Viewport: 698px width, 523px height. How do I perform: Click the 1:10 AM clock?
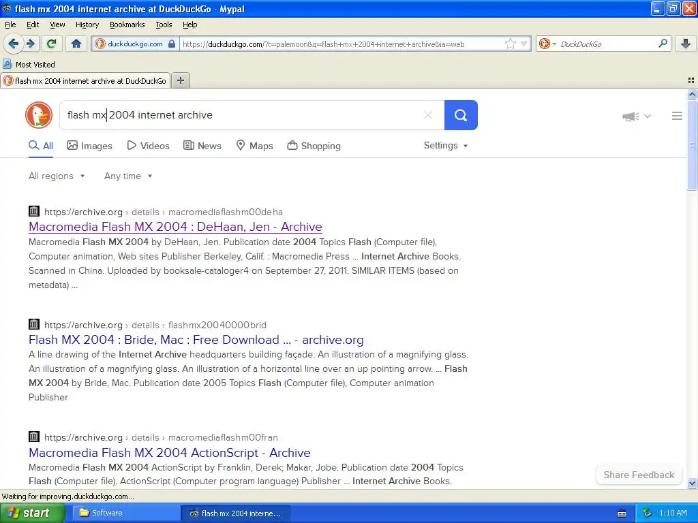click(x=673, y=513)
